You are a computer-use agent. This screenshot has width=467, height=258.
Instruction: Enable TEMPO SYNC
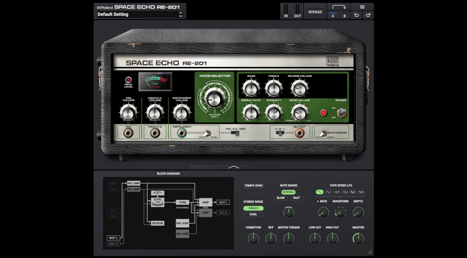pyautogui.click(x=254, y=185)
